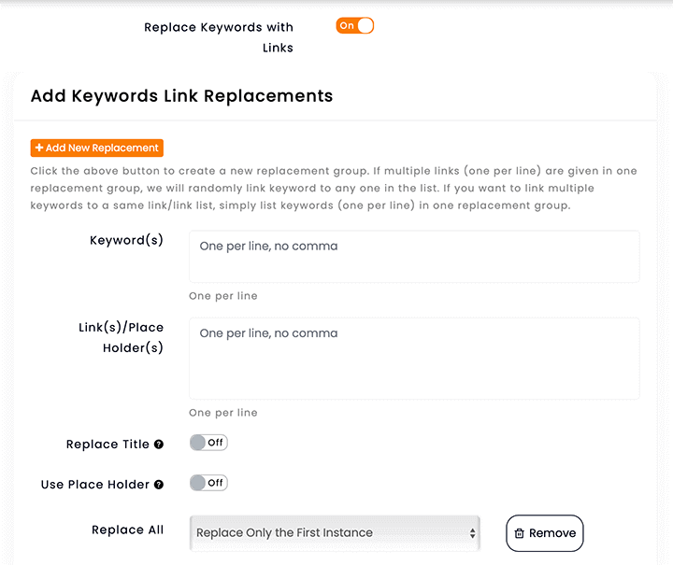Click the Link(s)/Place Holder(s) label
Image resolution: width=673 pixels, height=565 pixels.
tap(121, 337)
